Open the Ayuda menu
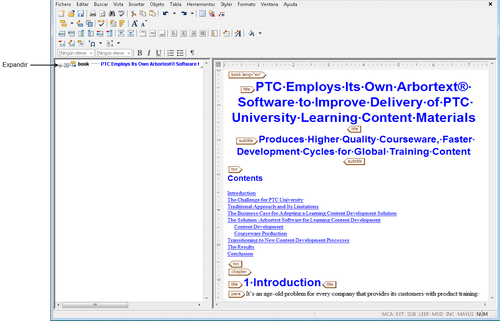 [x=290, y=4]
